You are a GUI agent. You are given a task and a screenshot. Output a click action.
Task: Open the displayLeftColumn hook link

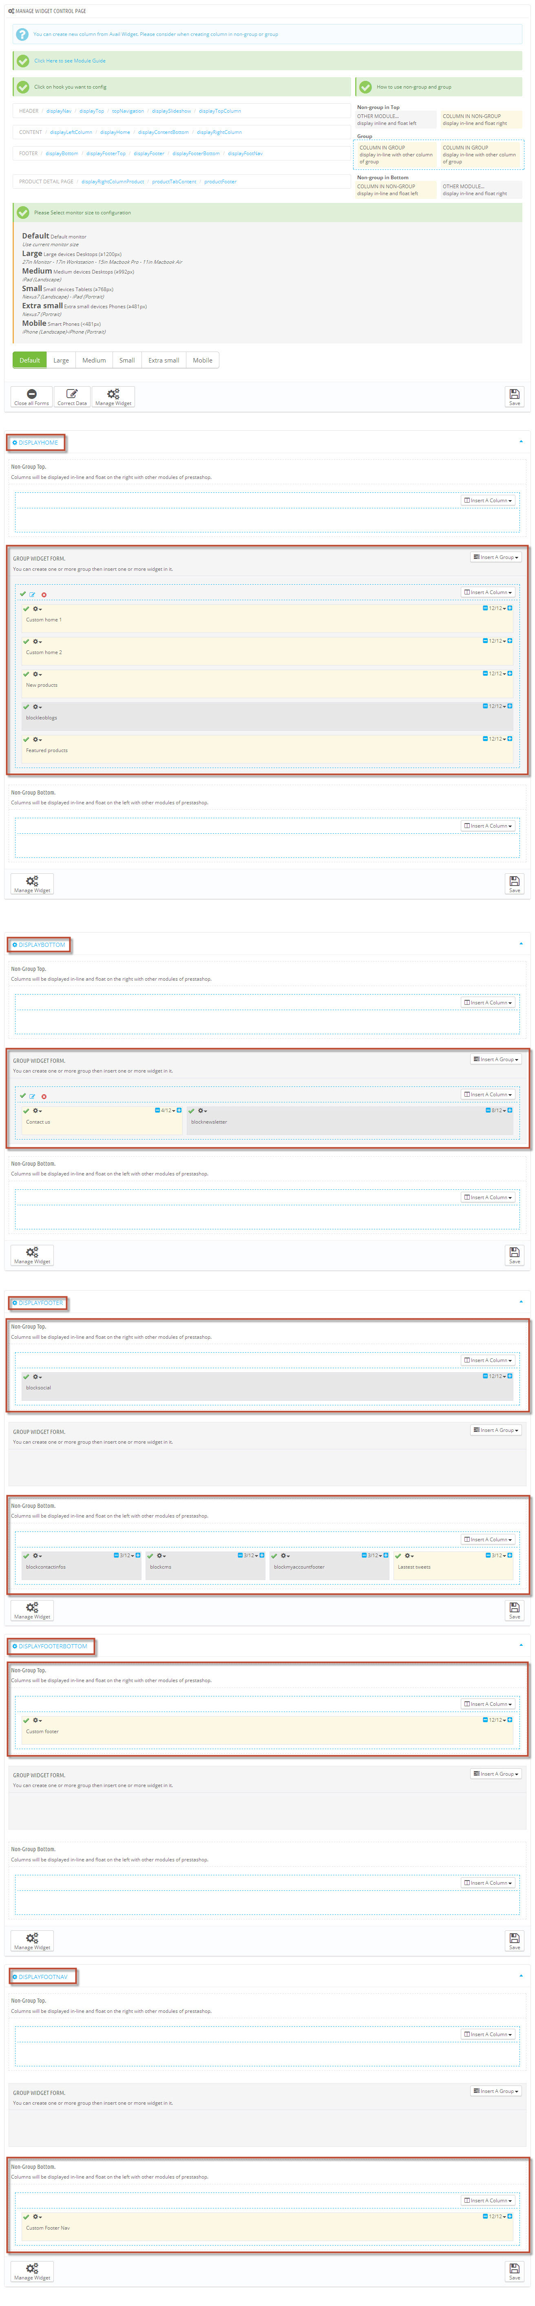pyautogui.click(x=71, y=132)
